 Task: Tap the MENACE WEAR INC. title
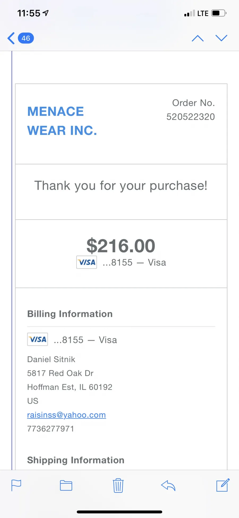pos(62,121)
